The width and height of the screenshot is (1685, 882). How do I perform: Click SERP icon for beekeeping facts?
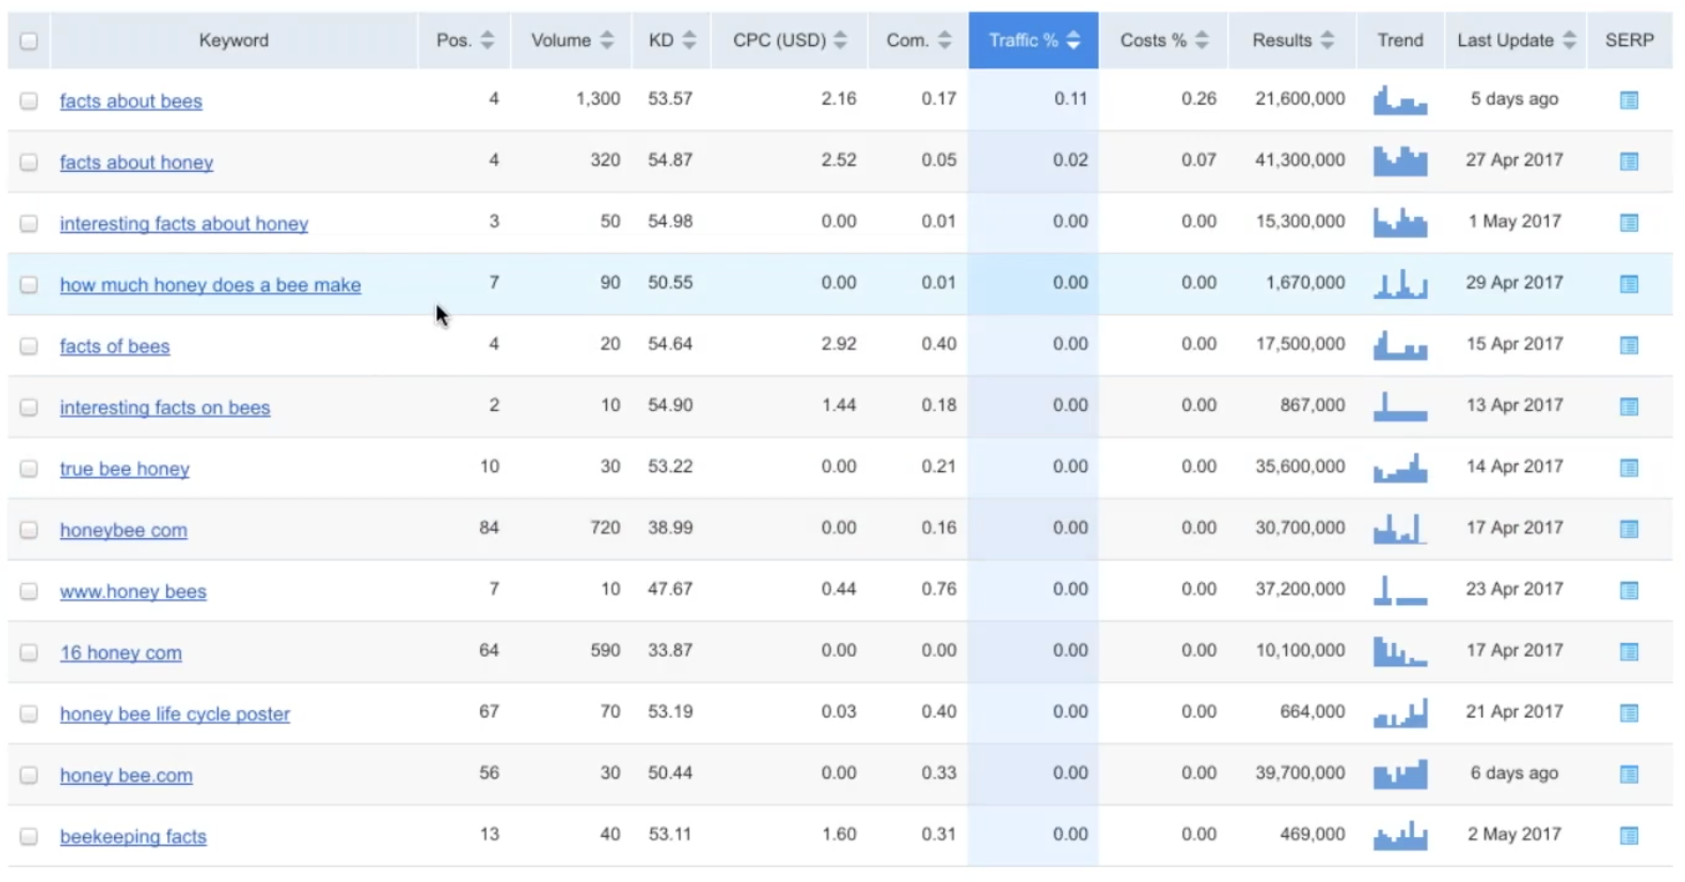pyautogui.click(x=1629, y=836)
